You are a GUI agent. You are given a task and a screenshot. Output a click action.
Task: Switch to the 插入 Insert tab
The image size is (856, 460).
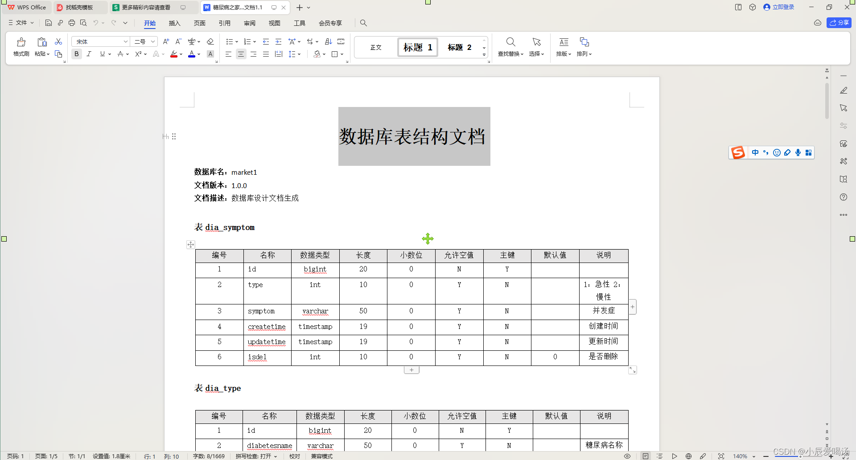(175, 23)
